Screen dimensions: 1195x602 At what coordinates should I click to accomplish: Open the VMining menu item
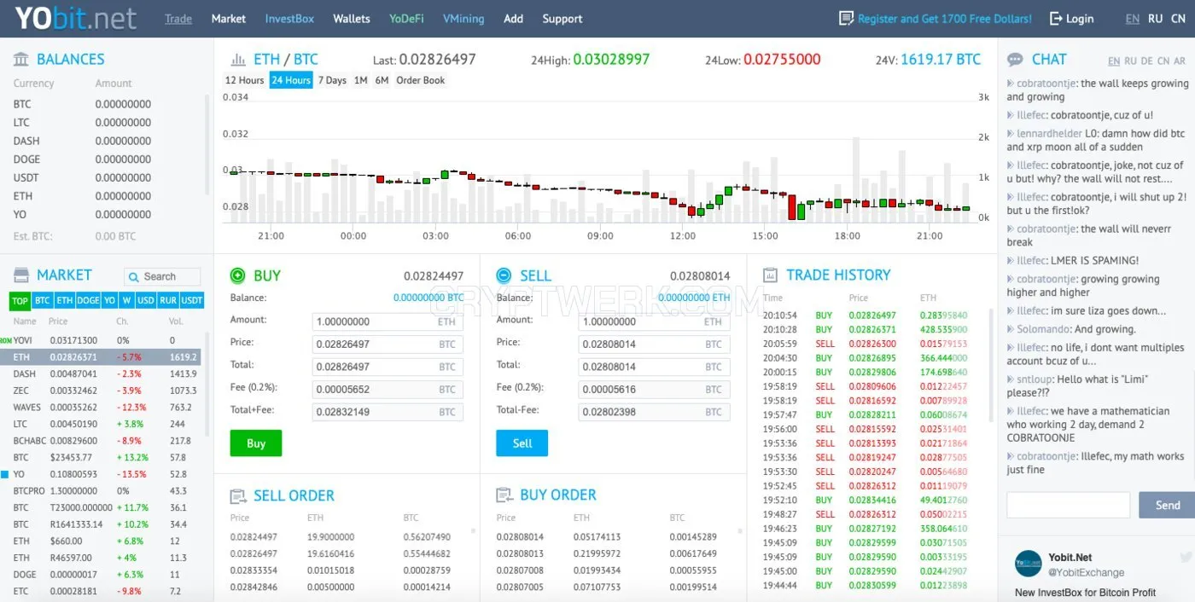(x=463, y=18)
